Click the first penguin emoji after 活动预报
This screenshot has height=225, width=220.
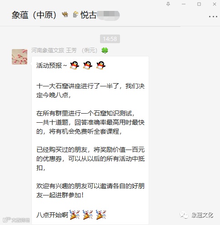pos(75,65)
